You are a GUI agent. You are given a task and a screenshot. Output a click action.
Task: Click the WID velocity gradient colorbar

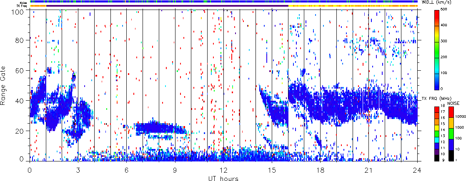click(437, 50)
